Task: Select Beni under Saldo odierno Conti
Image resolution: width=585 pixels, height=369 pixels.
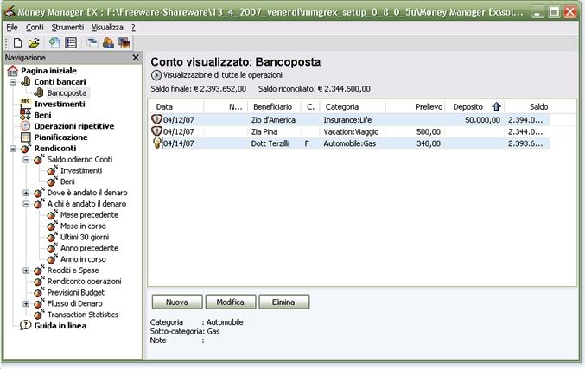Action: pos(67,181)
